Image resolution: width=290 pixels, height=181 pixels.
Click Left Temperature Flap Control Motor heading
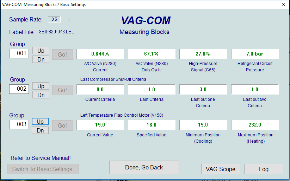(x=122, y=115)
